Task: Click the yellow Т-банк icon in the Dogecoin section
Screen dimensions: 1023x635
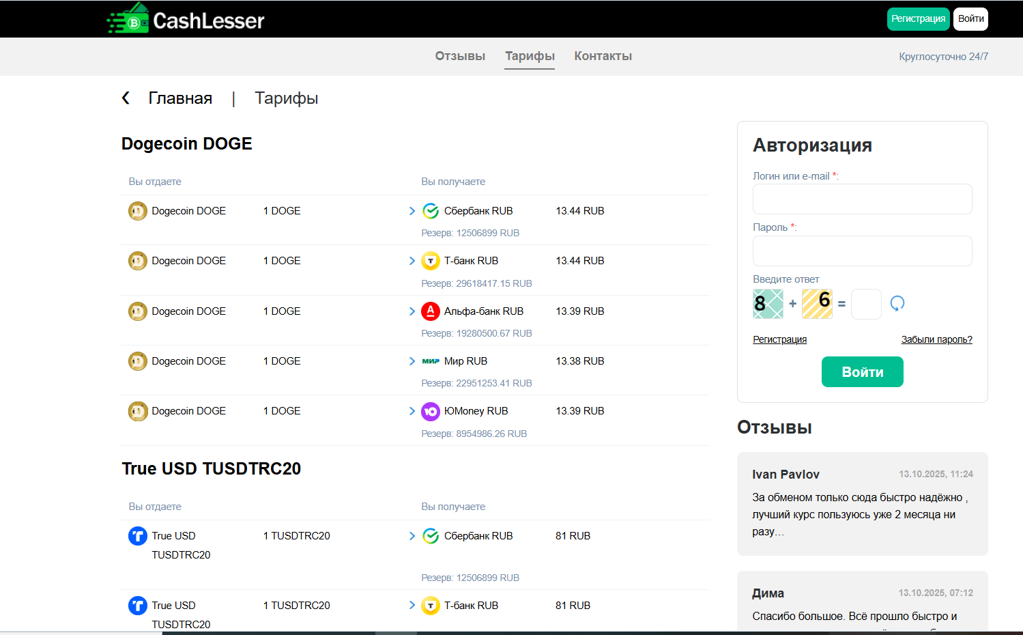Action: (x=431, y=261)
